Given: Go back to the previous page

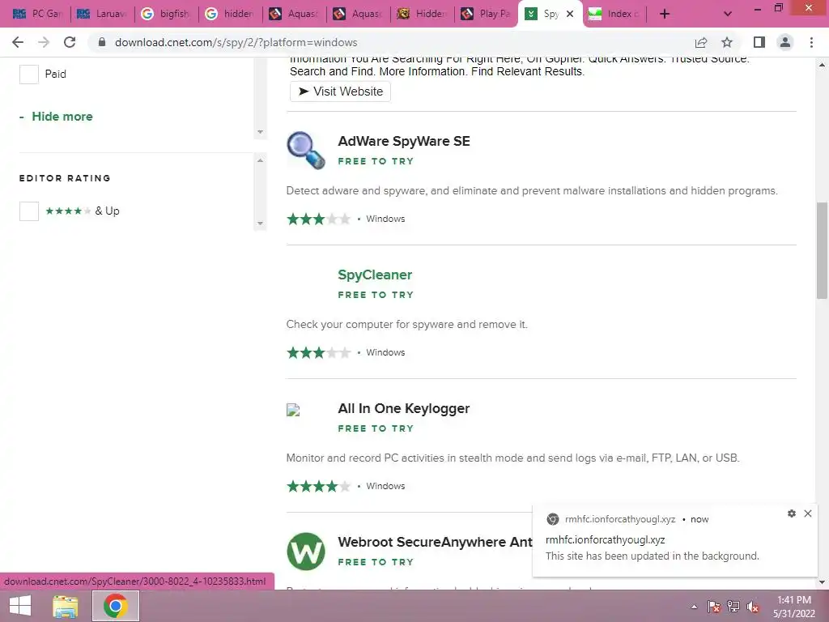Looking at the screenshot, I should click(x=18, y=42).
